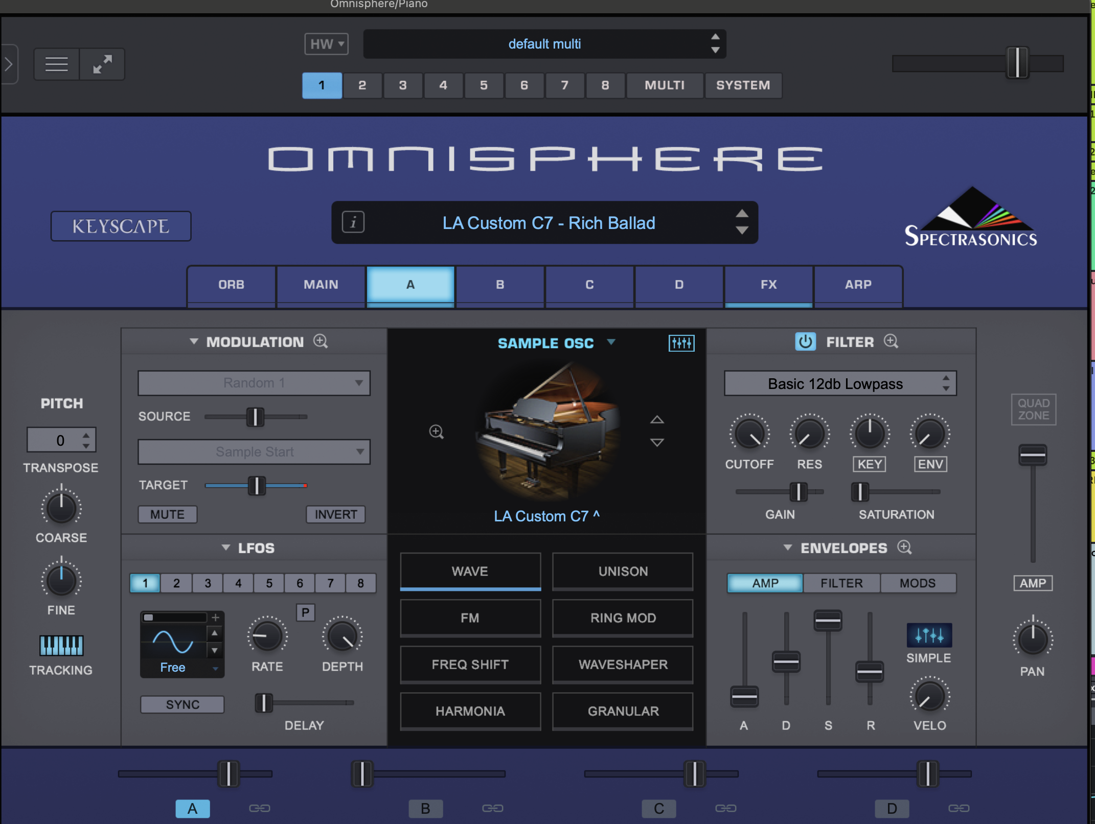Viewport: 1095px width, 824px height.
Task: Open the GRANULAR oscillator section
Action: 623,711
